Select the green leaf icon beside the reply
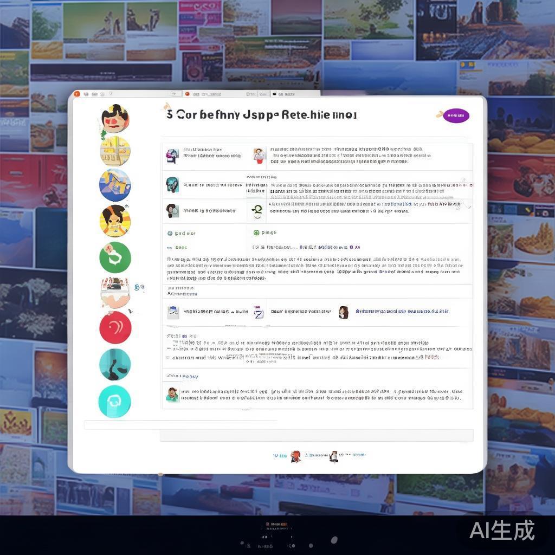The width and height of the screenshot is (555, 555). 257,233
